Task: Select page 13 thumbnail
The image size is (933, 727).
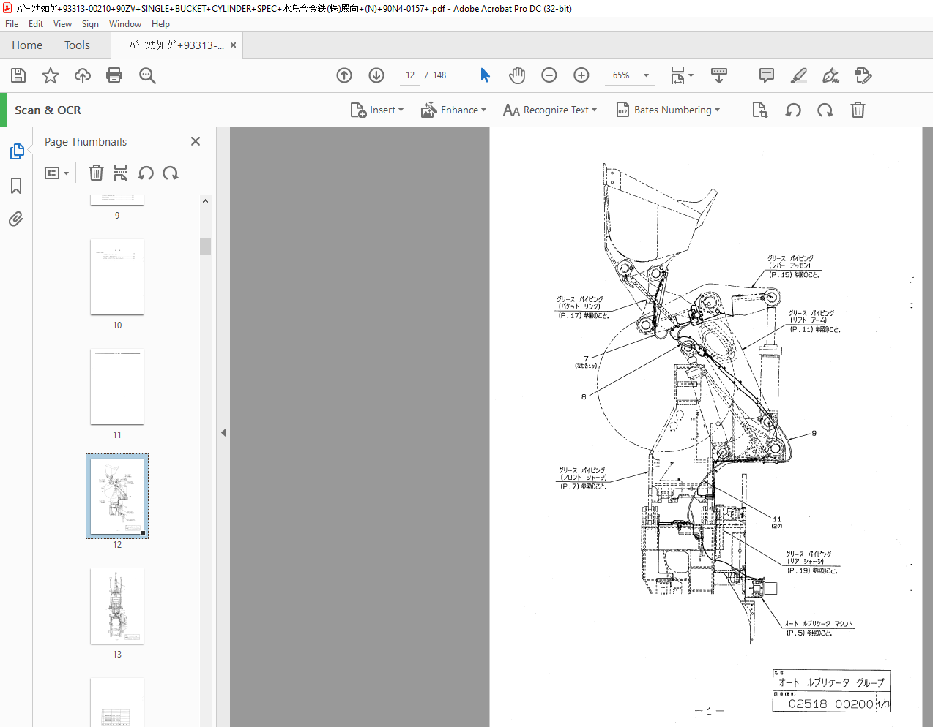Action: coord(117,606)
